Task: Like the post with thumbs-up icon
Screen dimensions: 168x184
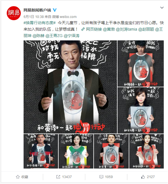Action: 143,177
